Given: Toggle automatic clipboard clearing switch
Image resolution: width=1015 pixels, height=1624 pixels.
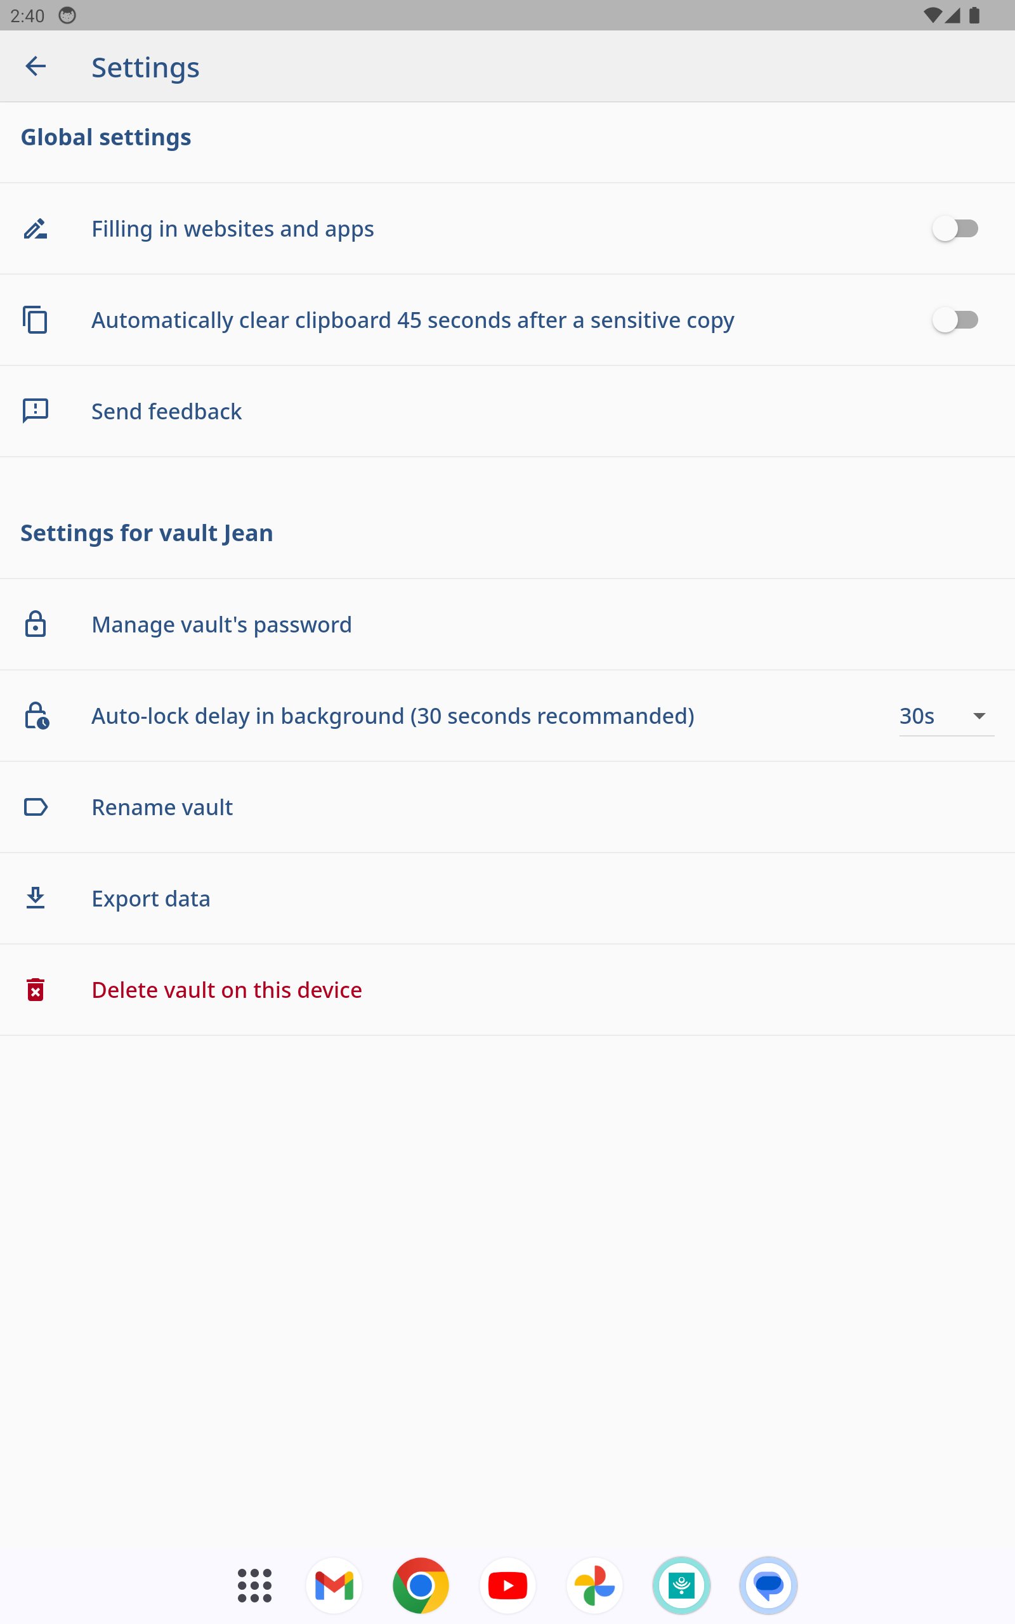Looking at the screenshot, I should 955,320.
